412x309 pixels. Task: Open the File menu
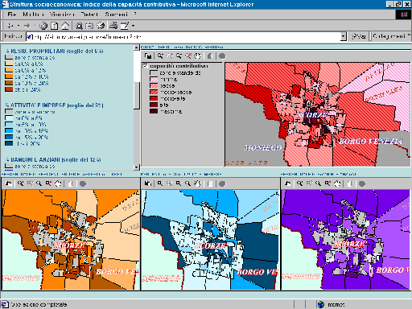click(x=12, y=14)
